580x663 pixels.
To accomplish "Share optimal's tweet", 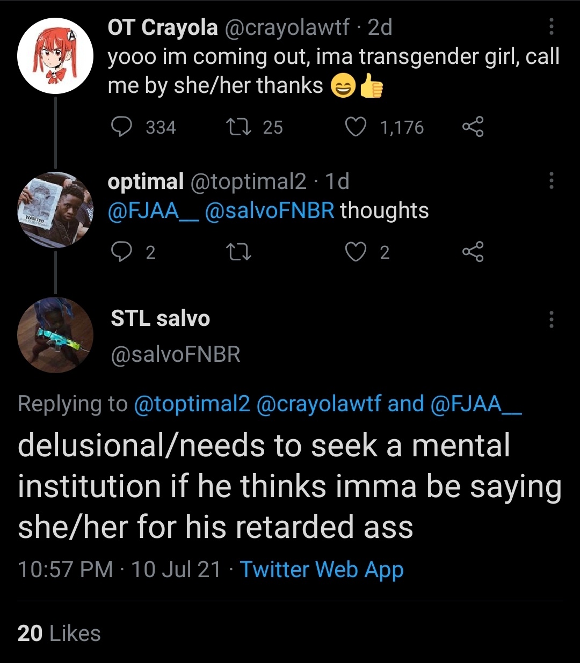I will point(473,252).
